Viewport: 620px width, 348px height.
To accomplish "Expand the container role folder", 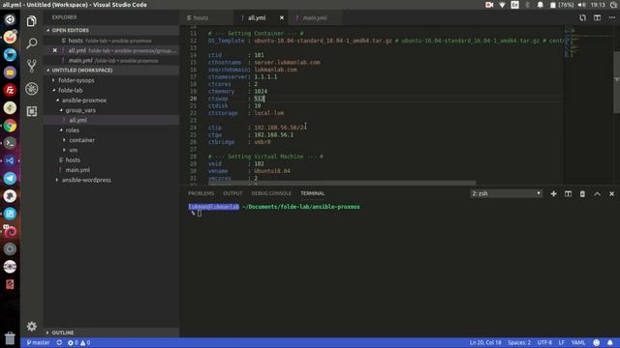I will (x=81, y=140).
